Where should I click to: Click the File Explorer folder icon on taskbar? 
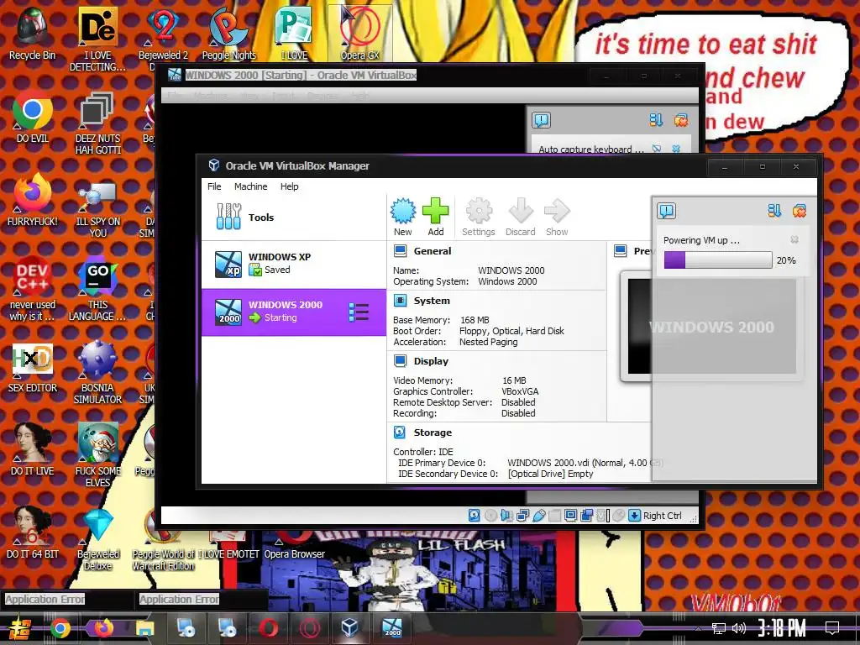point(144,628)
